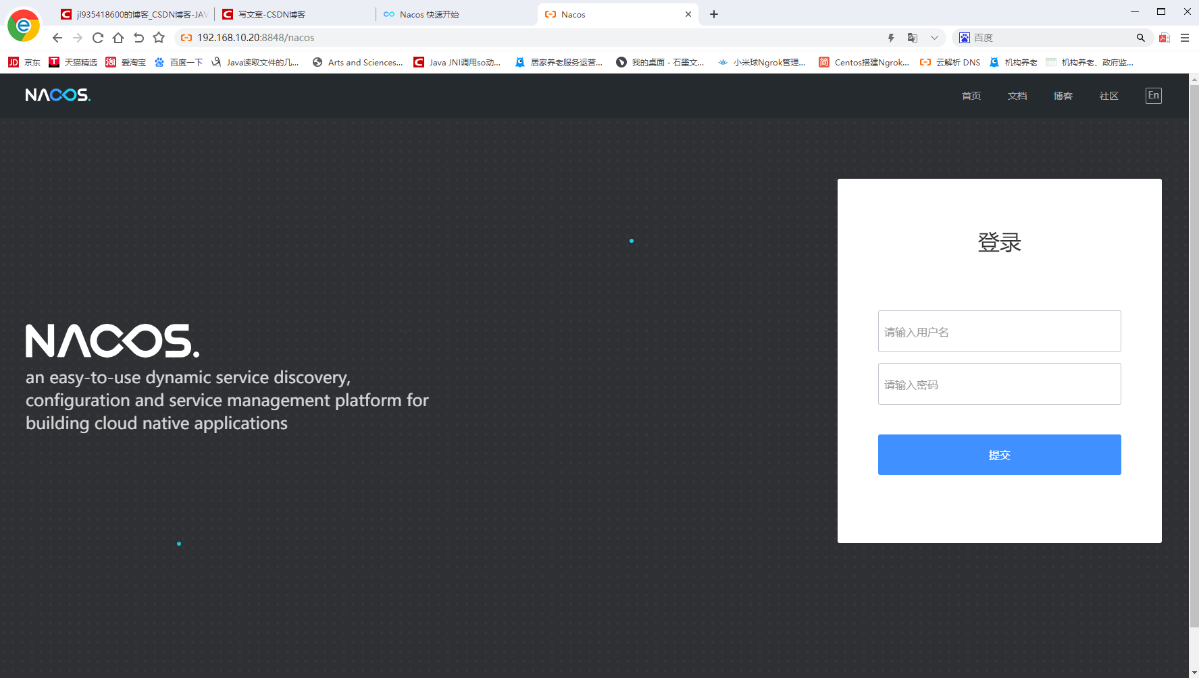Image resolution: width=1199 pixels, height=678 pixels.
Task: Open the 居家养老服务运营 bookmark
Action: (x=558, y=62)
